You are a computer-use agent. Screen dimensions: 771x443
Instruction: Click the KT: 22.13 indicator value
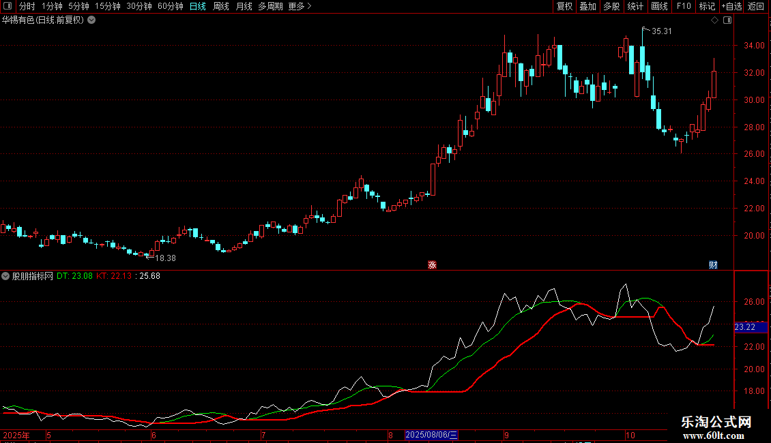click(114, 276)
